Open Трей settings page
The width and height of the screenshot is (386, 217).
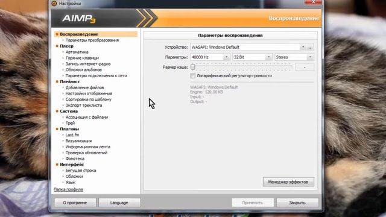click(70, 123)
